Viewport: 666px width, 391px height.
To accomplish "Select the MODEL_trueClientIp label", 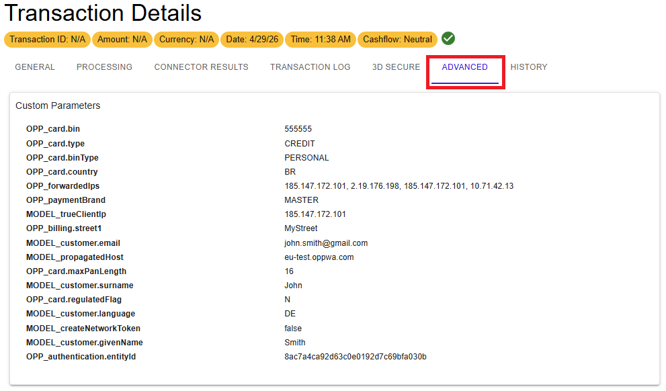I will [x=67, y=214].
